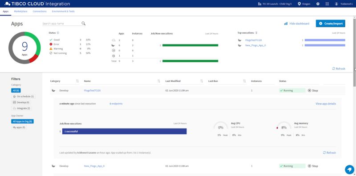This screenshot has width=356, height=176.
Task: Switch to the Connections tab
Action: (x=40, y=12)
